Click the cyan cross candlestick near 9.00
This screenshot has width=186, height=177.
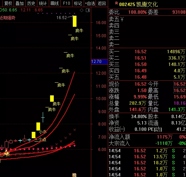(43, 117)
